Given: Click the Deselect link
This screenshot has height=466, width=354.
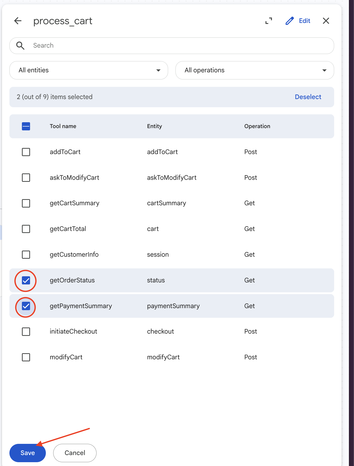Looking at the screenshot, I should tap(308, 97).
